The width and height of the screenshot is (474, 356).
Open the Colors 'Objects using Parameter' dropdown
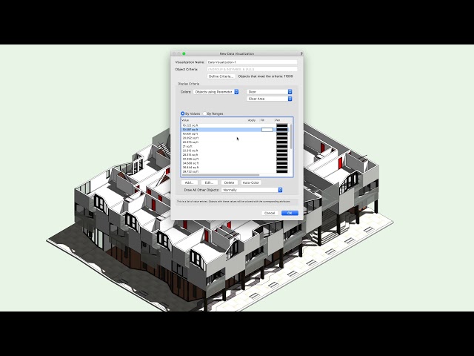click(216, 92)
